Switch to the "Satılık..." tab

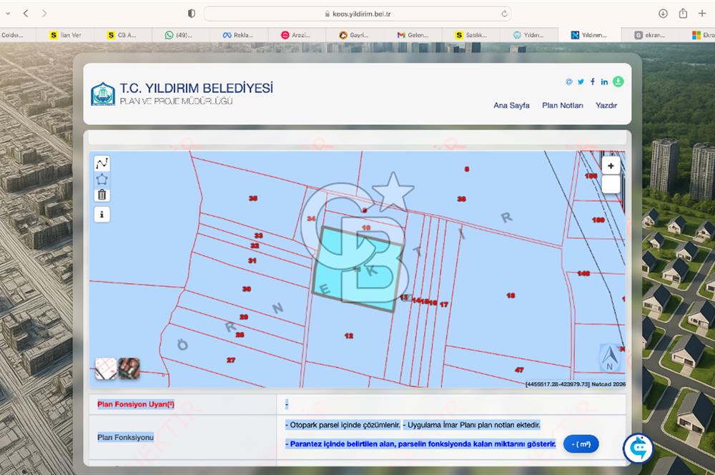coord(470,34)
